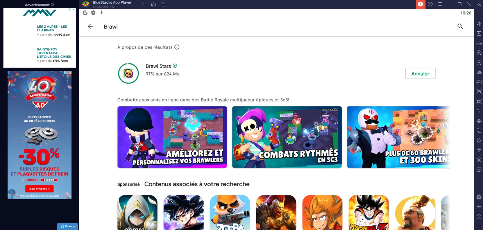Open the bearded hammer-wielder sponsored game icon
The height and width of the screenshot is (230, 483).
tap(415, 212)
